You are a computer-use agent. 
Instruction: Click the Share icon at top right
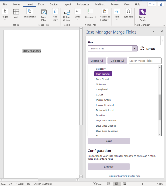click(x=161, y=4)
